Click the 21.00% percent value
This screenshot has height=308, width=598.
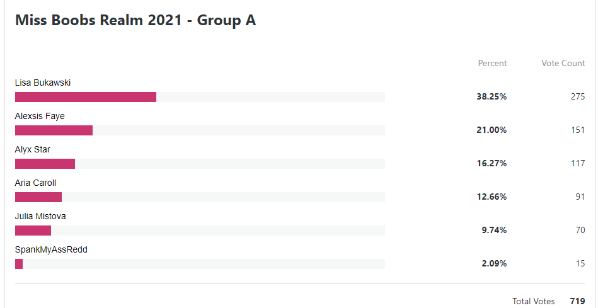492,130
